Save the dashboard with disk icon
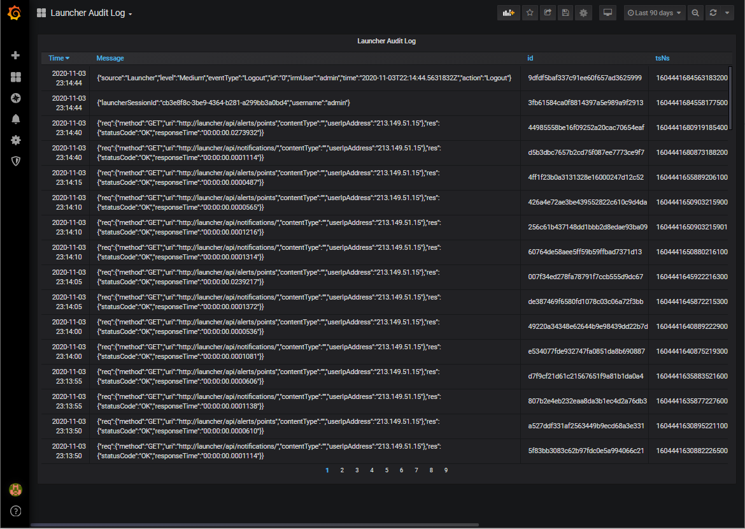This screenshot has height=529, width=745. coord(565,13)
